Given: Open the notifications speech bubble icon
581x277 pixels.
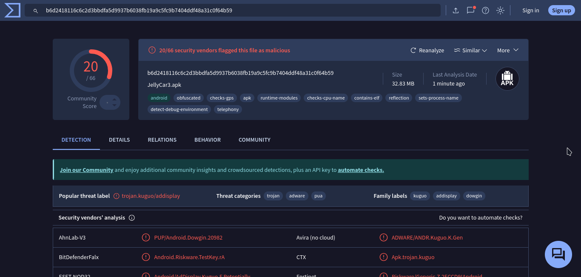Looking at the screenshot, I should tap(470, 10).
